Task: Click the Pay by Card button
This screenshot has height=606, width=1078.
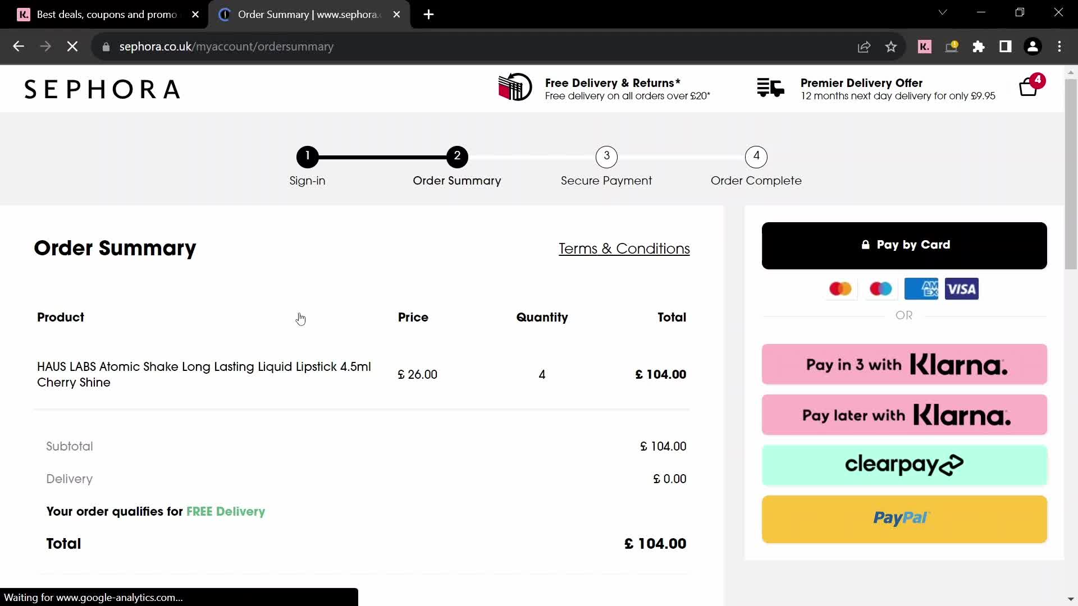Action: pos(905,245)
